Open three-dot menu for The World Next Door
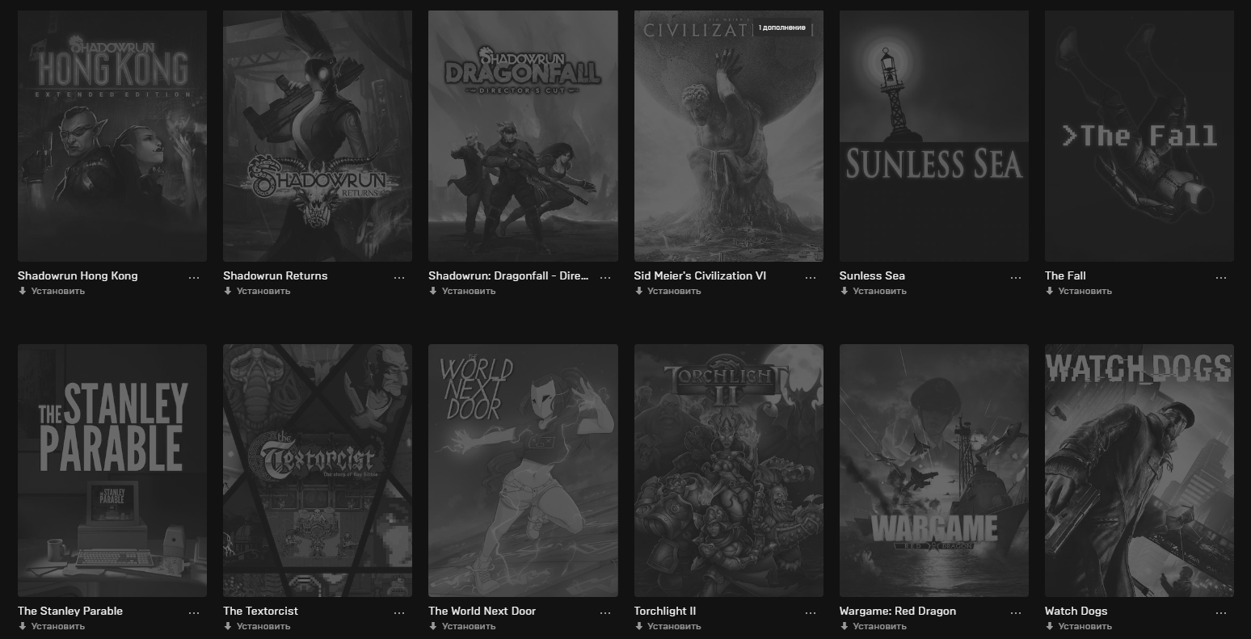Image resolution: width=1251 pixels, height=639 pixels. pyautogui.click(x=605, y=612)
